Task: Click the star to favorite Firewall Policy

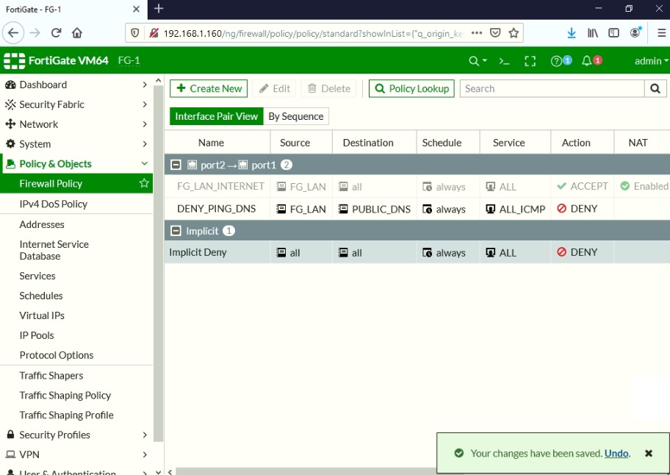Action: (x=145, y=183)
